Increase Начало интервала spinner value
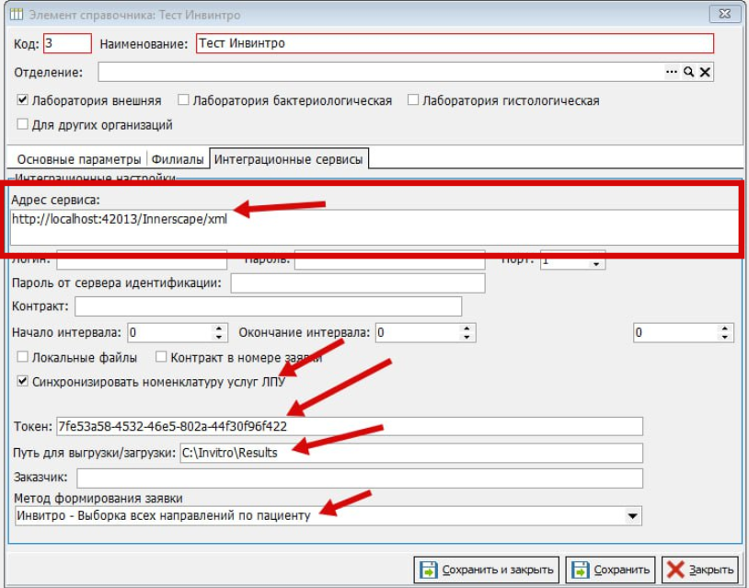Image resolution: width=749 pixels, height=588 pixels. coord(219,328)
